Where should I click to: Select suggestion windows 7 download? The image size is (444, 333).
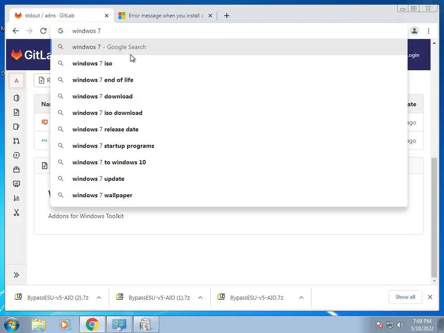pyautogui.click(x=229, y=96)
